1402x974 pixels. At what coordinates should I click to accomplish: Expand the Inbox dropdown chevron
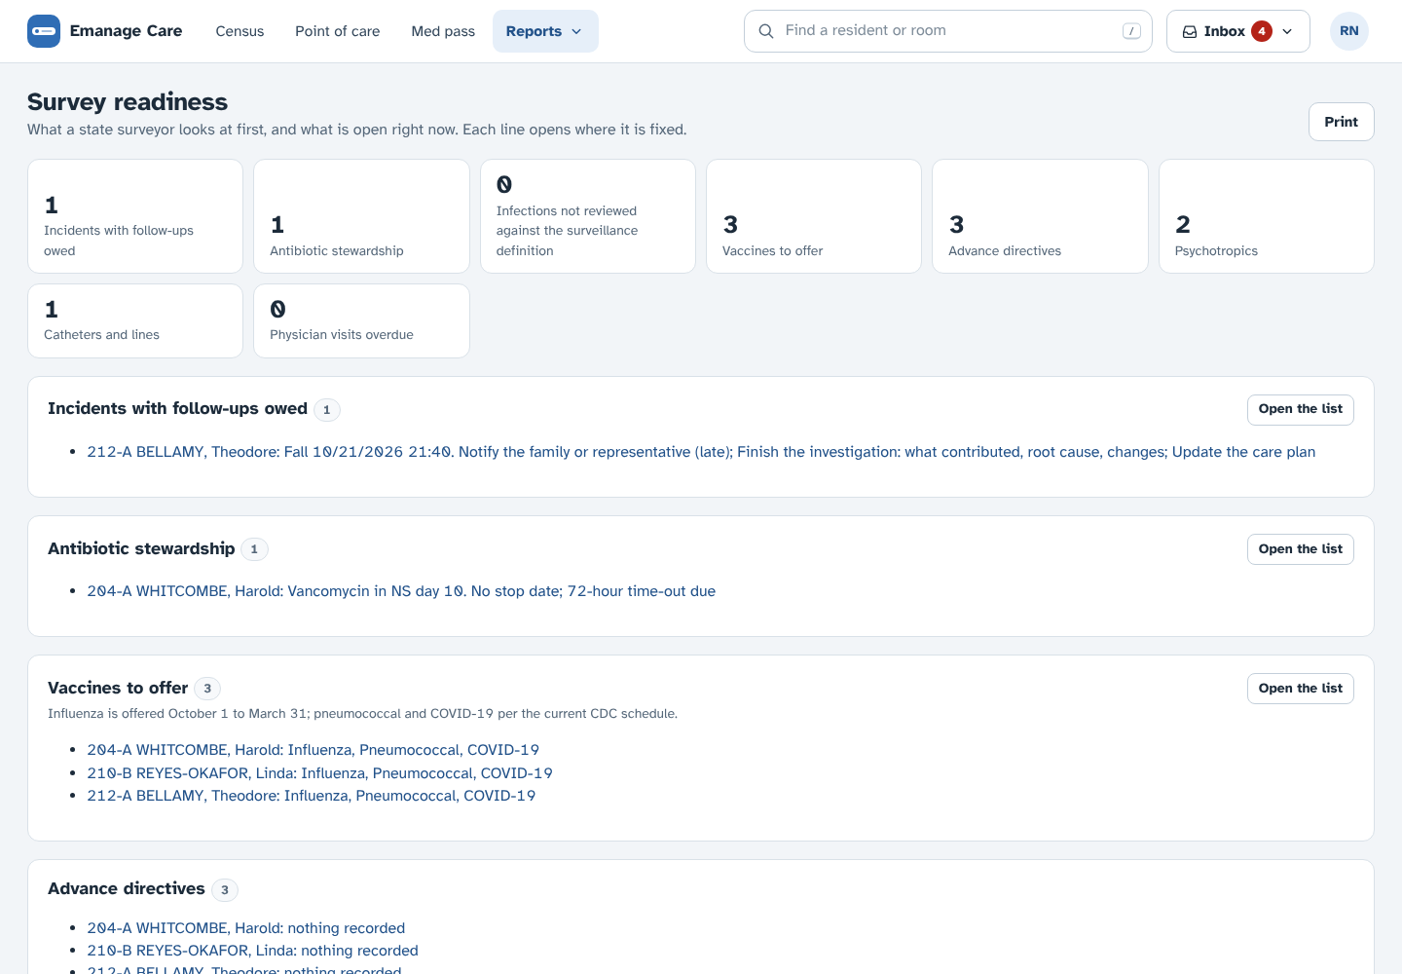tap(1287, 31)
